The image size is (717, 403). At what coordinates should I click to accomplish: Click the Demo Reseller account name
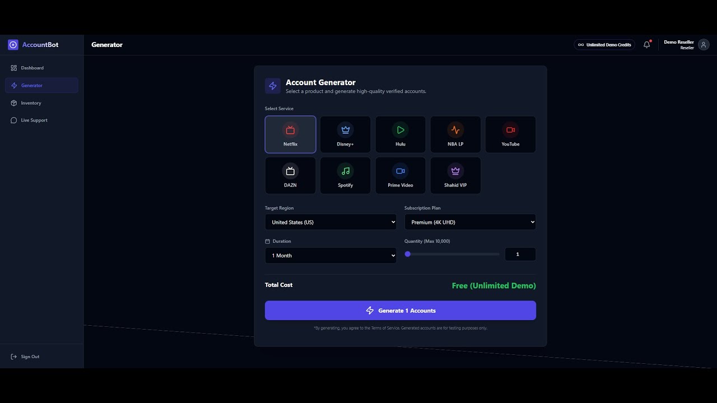point(679,42)
